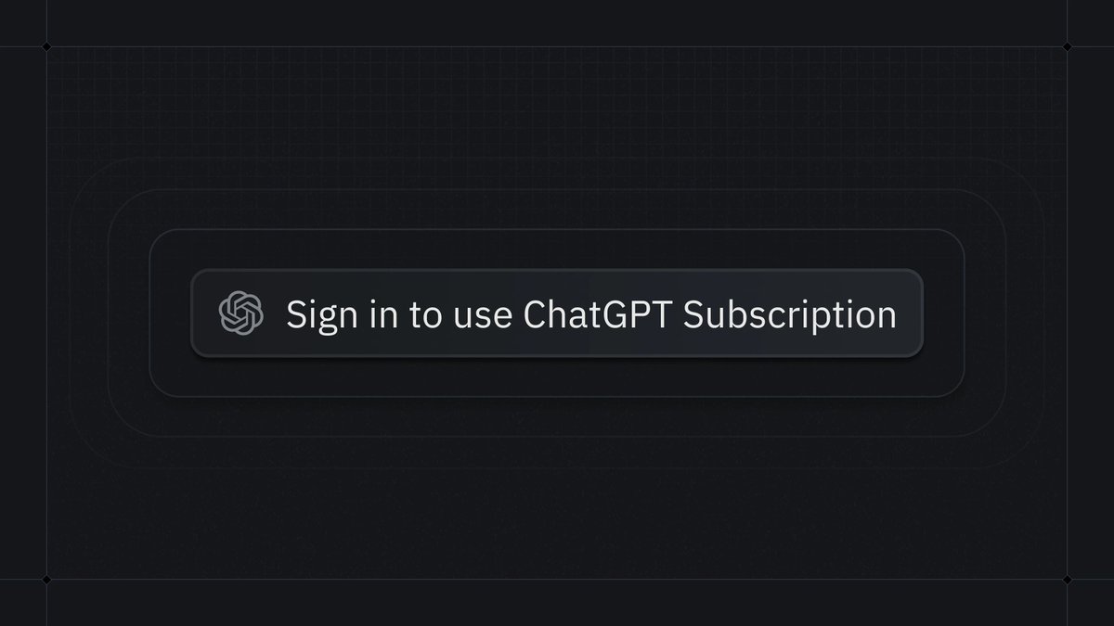Click the Sign in to use ChatGPT Subscription button
Viewport: 1114px width, 626px height.
pos(557,313)
